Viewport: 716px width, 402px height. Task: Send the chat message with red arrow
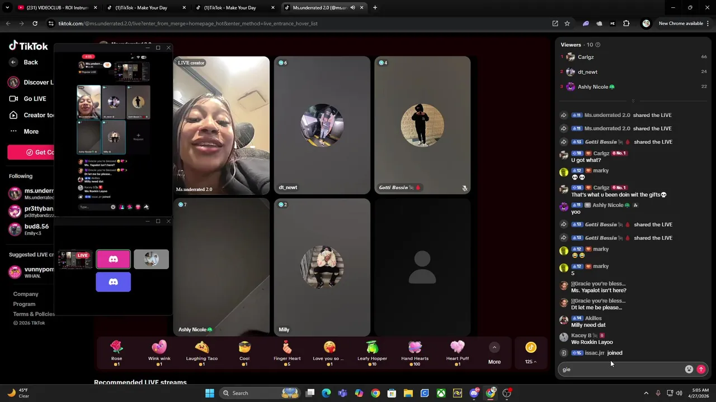coord(701,369)
